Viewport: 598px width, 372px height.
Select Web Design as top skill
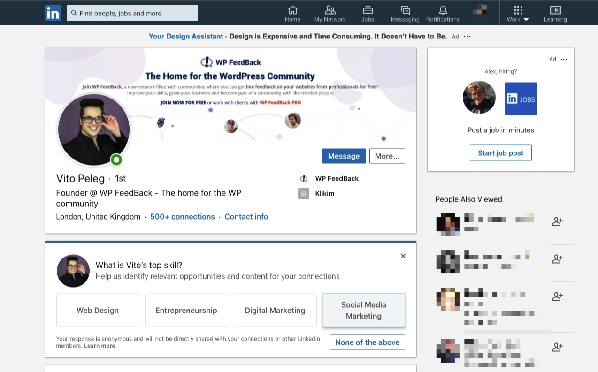[98, 311]
